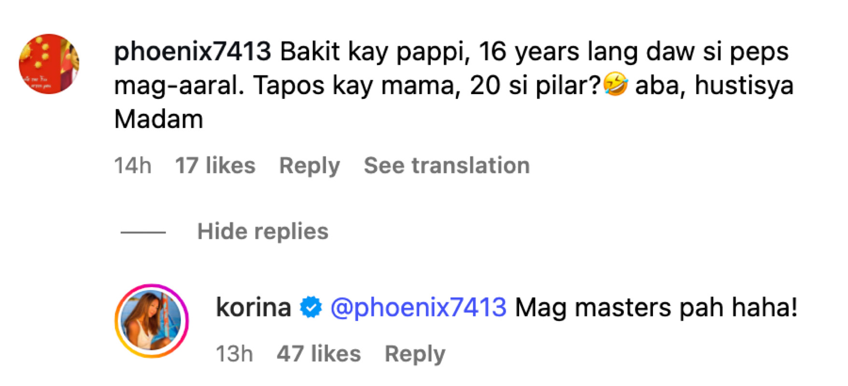Screen dimensions: 848x386
Task: Click the word 'Madam' in the comment
Action: 158,119
